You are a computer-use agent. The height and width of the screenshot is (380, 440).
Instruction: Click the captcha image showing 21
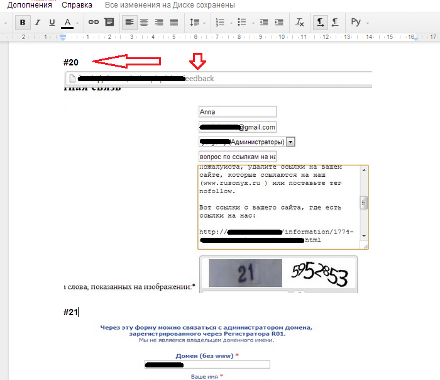coord(245,273)
